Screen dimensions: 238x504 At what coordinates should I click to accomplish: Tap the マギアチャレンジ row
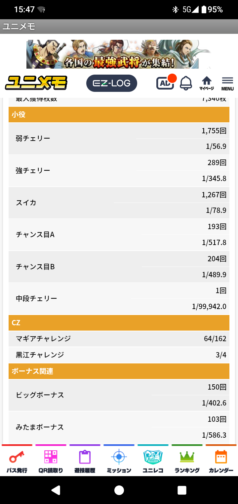click(119, 339)
